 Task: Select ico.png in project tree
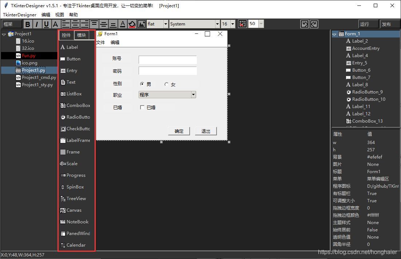(x=29, y=63)
